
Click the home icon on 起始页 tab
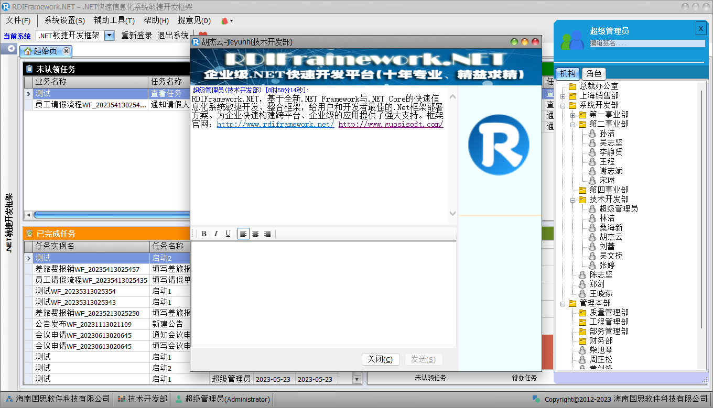pyautogui.click(x=27, y=51)
